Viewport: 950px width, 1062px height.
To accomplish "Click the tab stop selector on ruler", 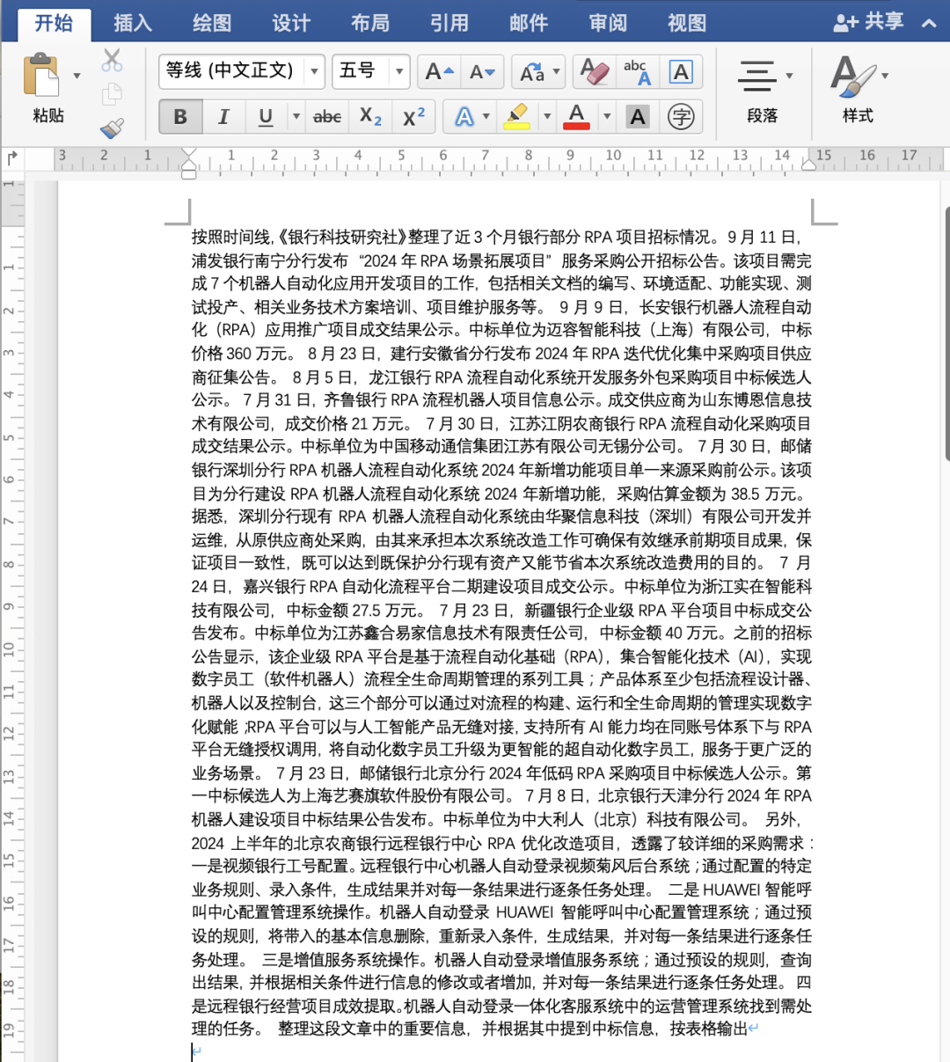I will click(12, 158).
